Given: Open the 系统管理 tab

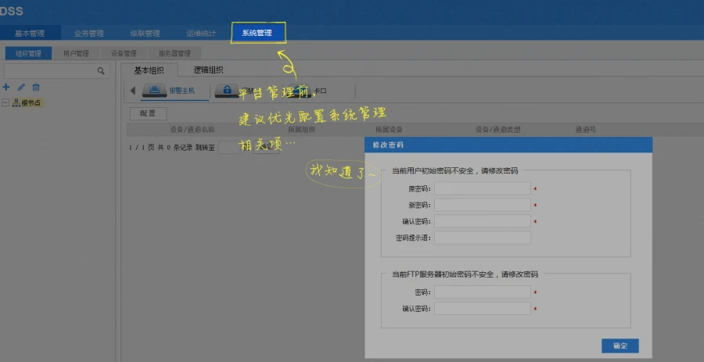Looking at the screenshot, I should tap(257, 33).
